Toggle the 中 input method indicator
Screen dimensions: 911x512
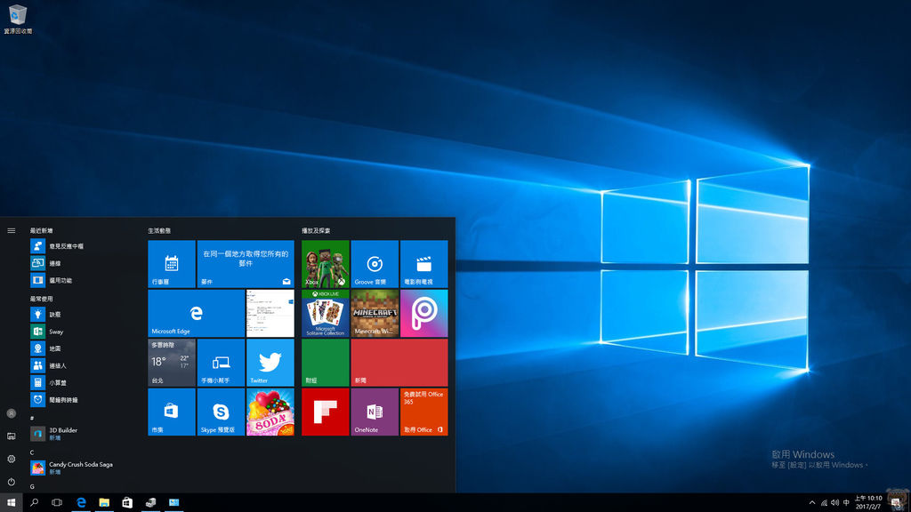pyautogui.click(x=846, y=503)
